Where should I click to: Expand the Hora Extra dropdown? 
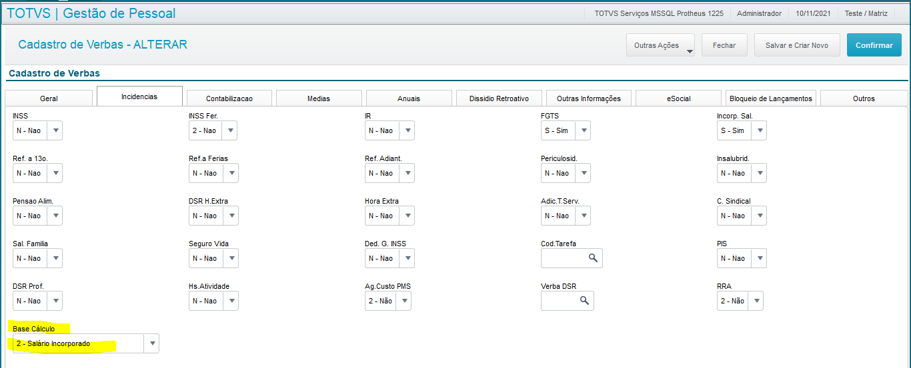pos(407,216)
